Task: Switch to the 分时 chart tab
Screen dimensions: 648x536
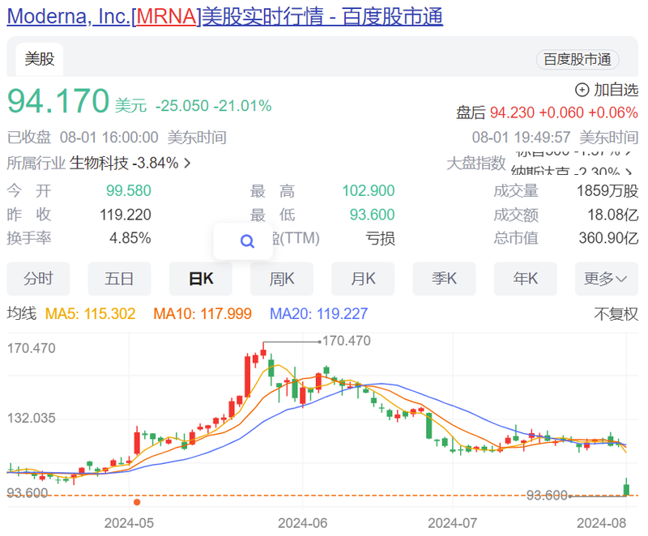Action: (x=38, y=279)
